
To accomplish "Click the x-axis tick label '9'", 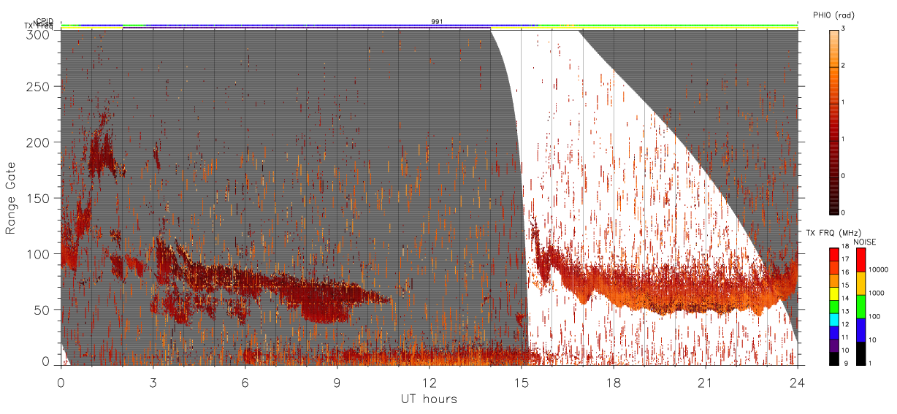I will pyautogui.click(x=337, y=383).
